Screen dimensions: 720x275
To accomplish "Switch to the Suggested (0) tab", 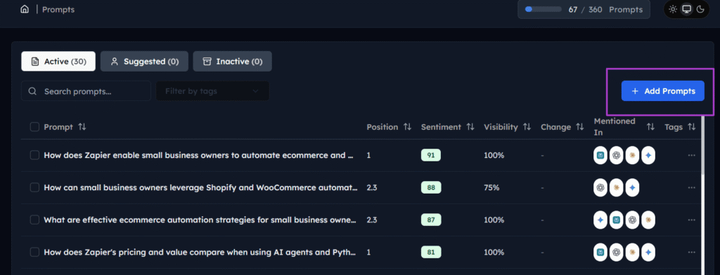I will click(x=144, y=62).
